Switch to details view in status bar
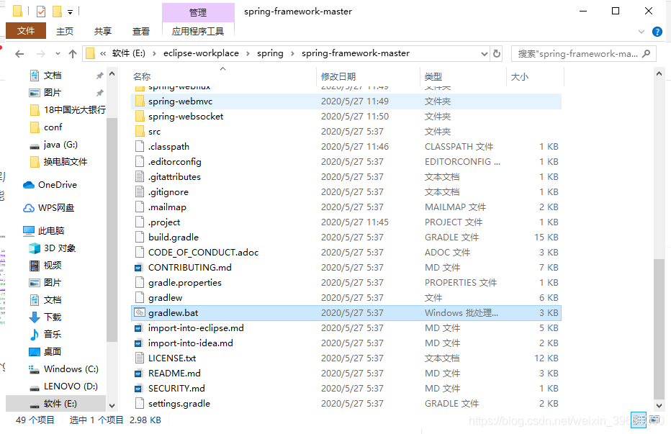 [639, 420]
